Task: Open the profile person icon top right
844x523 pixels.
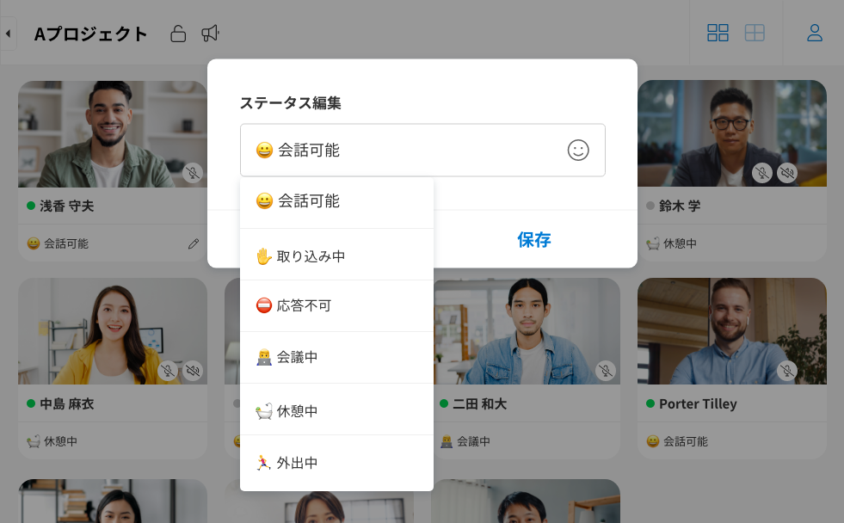Action: coord(814,32)
